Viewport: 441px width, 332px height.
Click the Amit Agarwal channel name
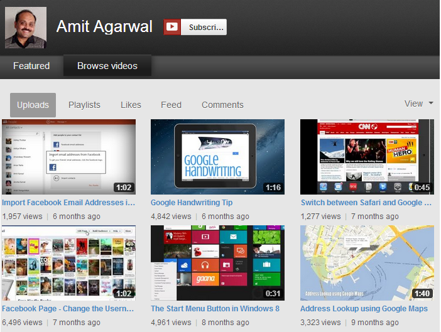pos(104,27)
